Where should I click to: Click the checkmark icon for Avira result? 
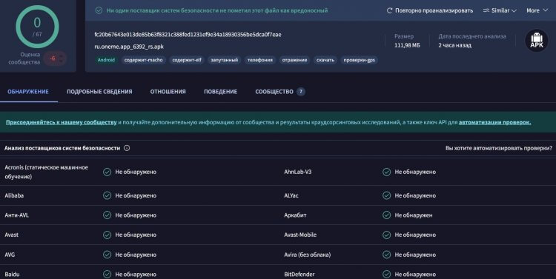click(386, 255)
